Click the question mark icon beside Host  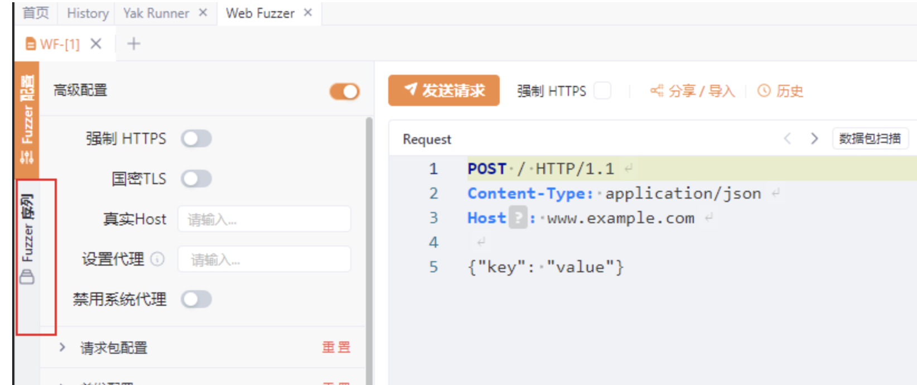point(518,218)
